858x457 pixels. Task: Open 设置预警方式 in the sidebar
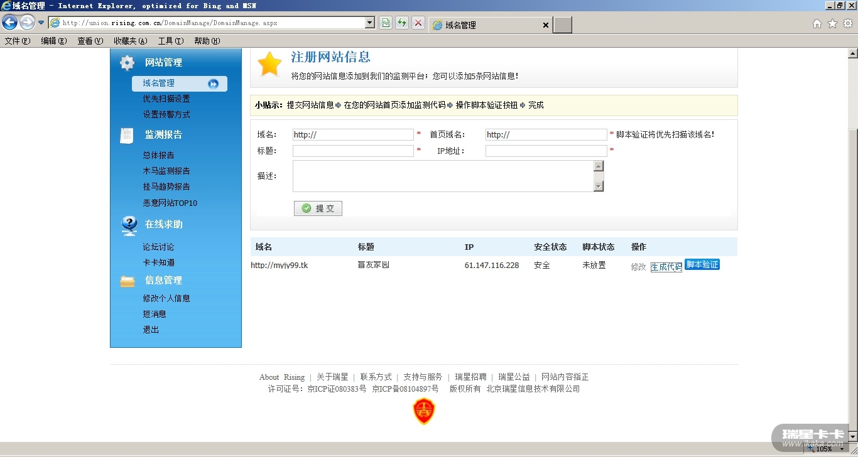pyautogui.click(x=166, y=114)
